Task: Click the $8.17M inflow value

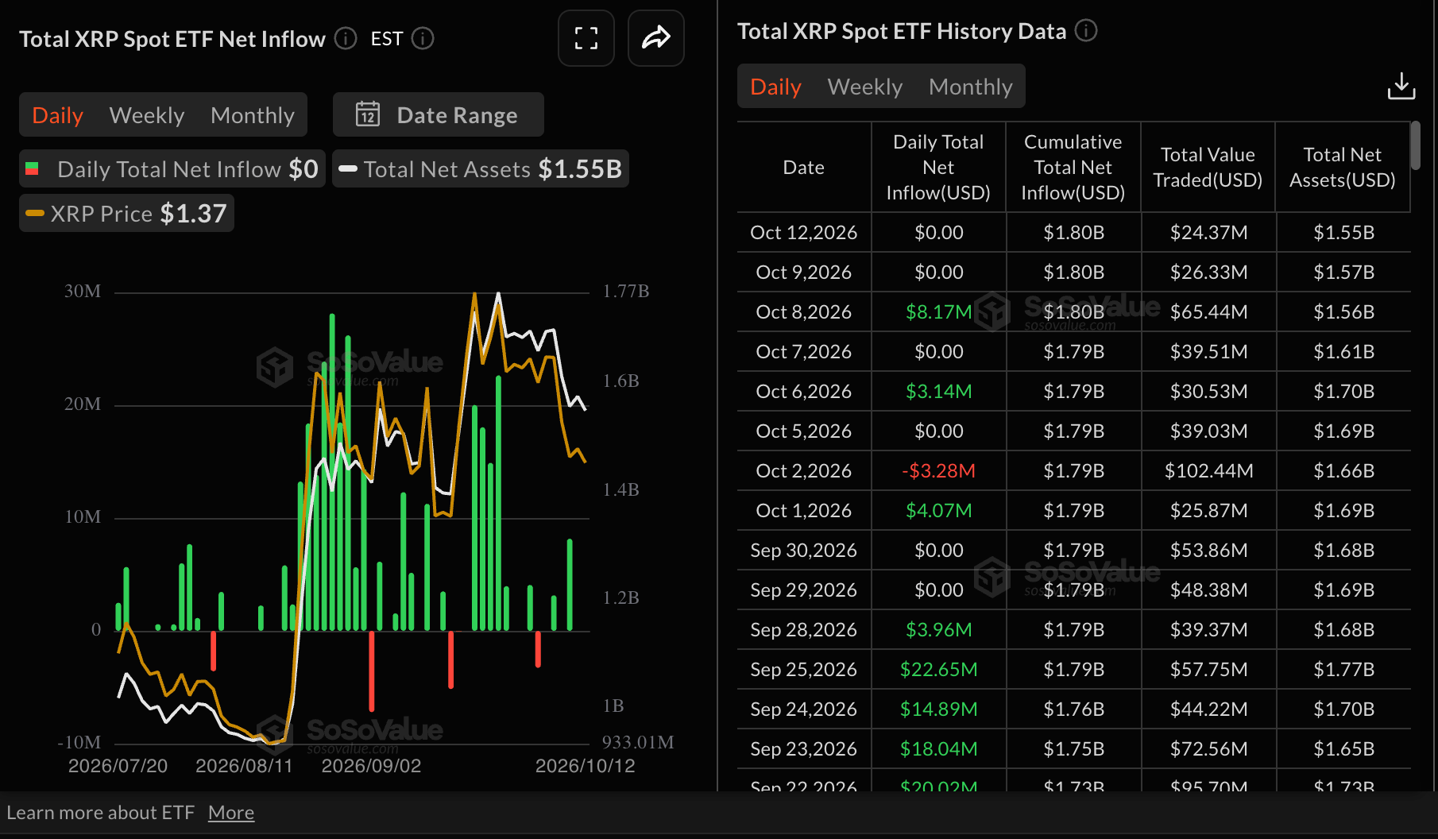Action: click(x=938, y=311)
